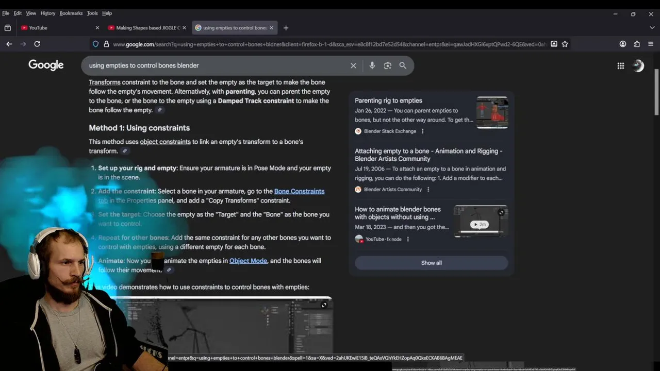Image resolution: width=660 pixels, height=371 pixels.
Task: Bookmark this page with the star icon
Action: [x=565, y=44]
